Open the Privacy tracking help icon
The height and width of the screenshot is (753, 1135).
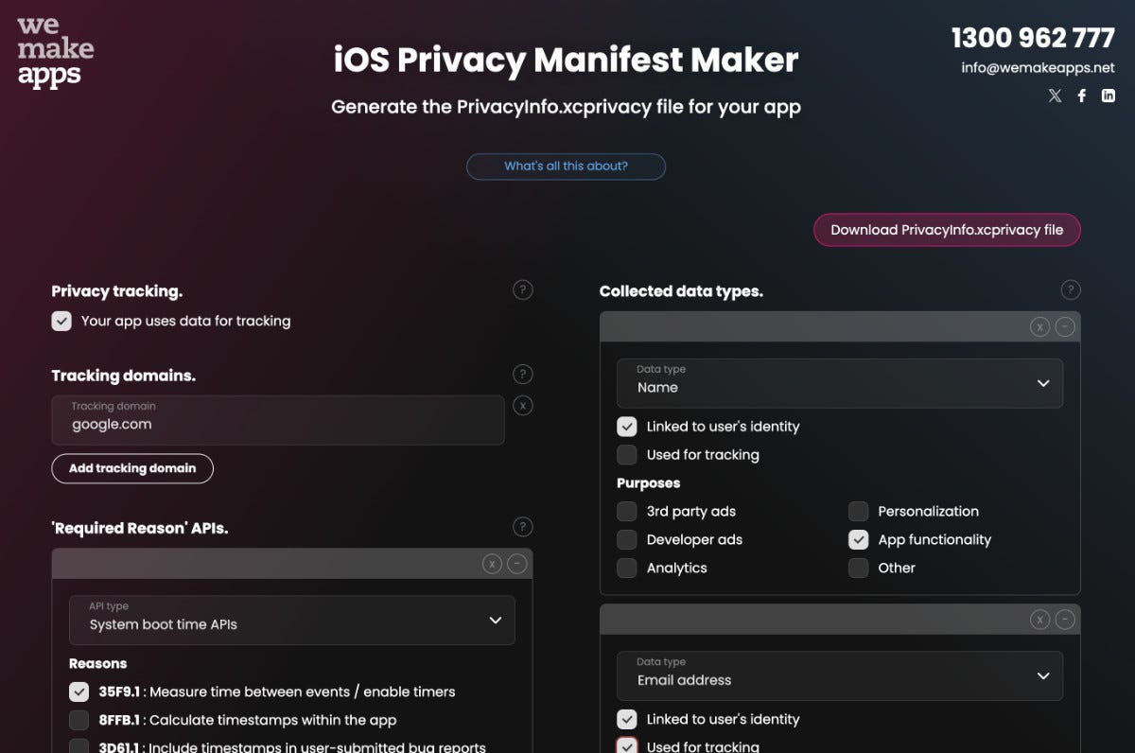pyautogui.click(x=522, y=289)
